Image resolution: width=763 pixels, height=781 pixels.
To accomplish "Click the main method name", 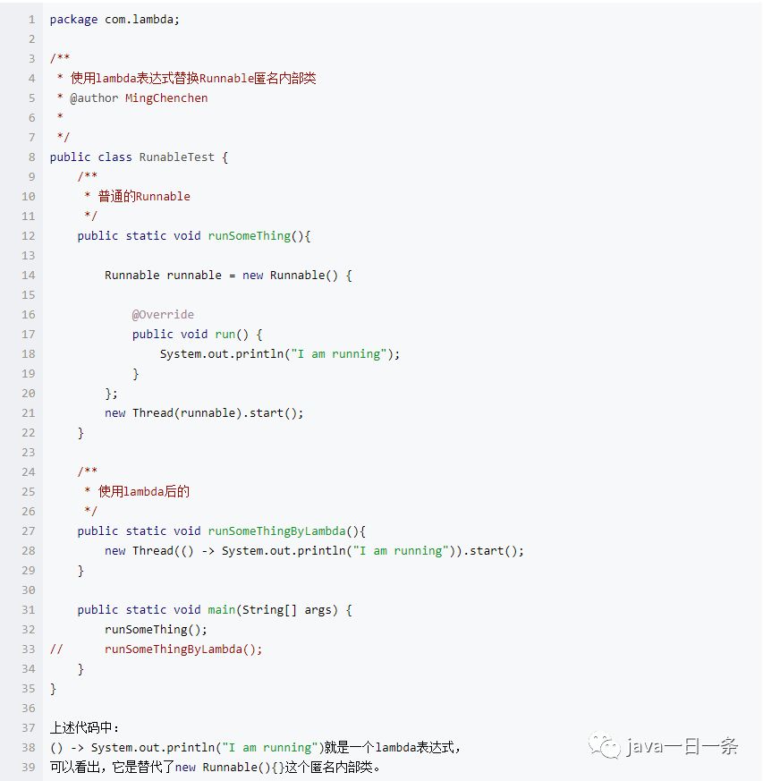I will 221,610.
